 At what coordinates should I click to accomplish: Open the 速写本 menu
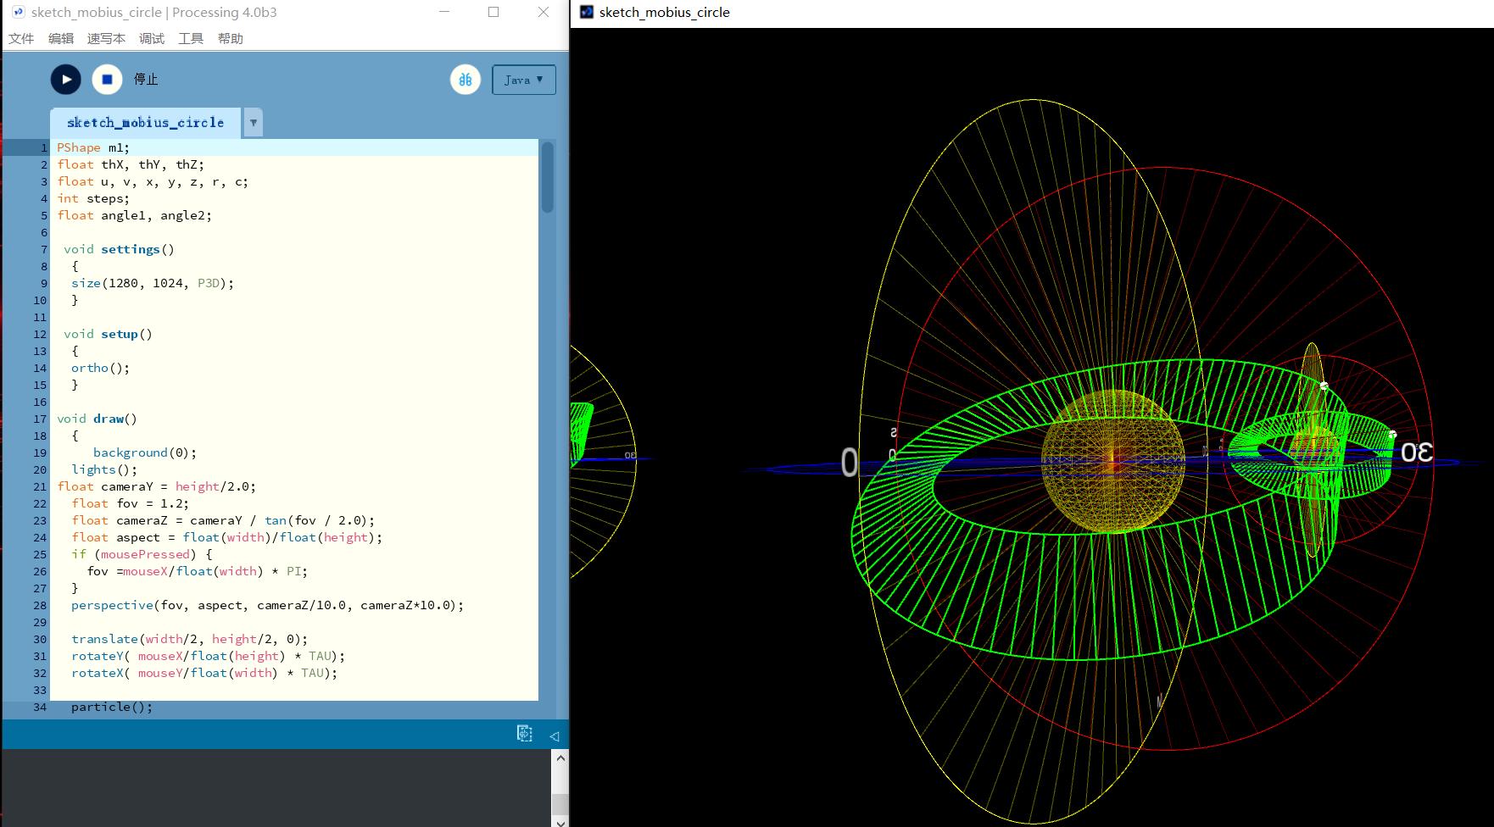pos(106,39)
